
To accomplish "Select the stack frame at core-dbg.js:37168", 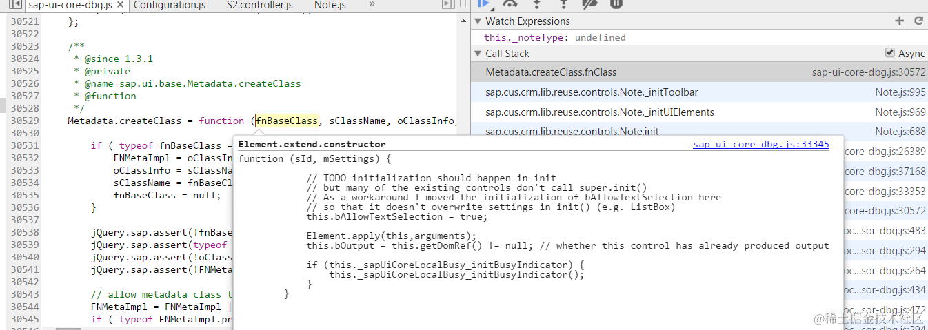I will click(x=886, y=172).
